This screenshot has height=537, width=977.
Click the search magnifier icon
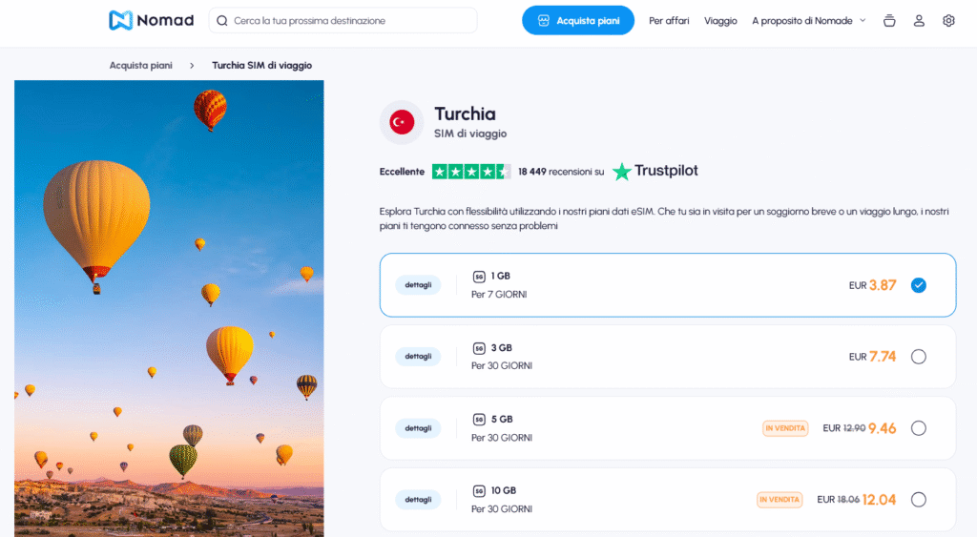pos(222,20)
